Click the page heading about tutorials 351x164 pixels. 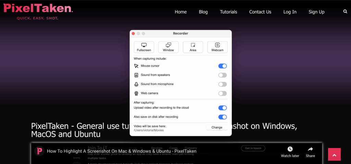tap(164, 130)
